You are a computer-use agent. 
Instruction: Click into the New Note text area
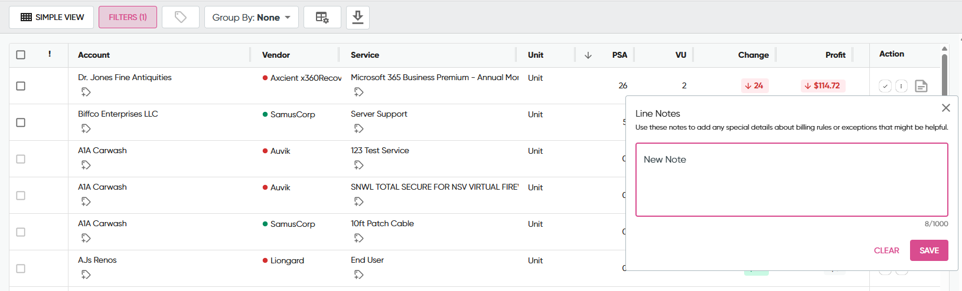point(791,180)
